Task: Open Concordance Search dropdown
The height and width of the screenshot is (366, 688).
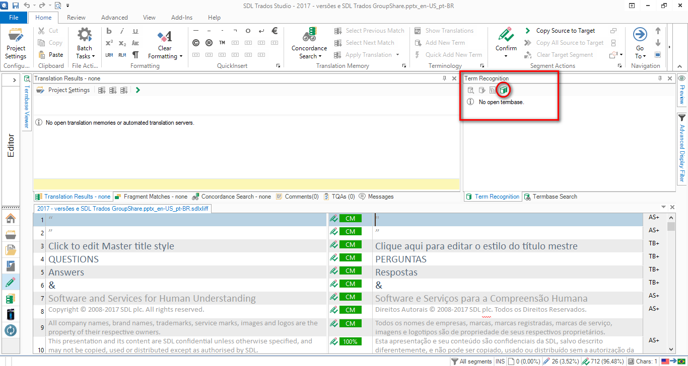Action: point(309,43)
